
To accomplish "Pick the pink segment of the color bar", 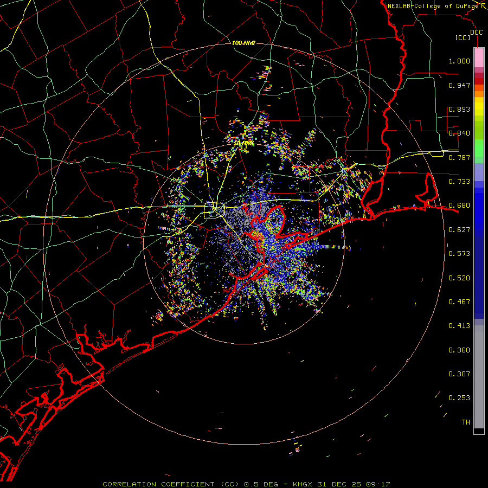I will coord(479,57).
